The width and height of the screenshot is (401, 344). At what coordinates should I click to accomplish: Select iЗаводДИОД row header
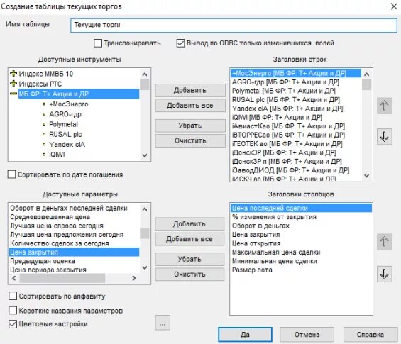[296, 170]
